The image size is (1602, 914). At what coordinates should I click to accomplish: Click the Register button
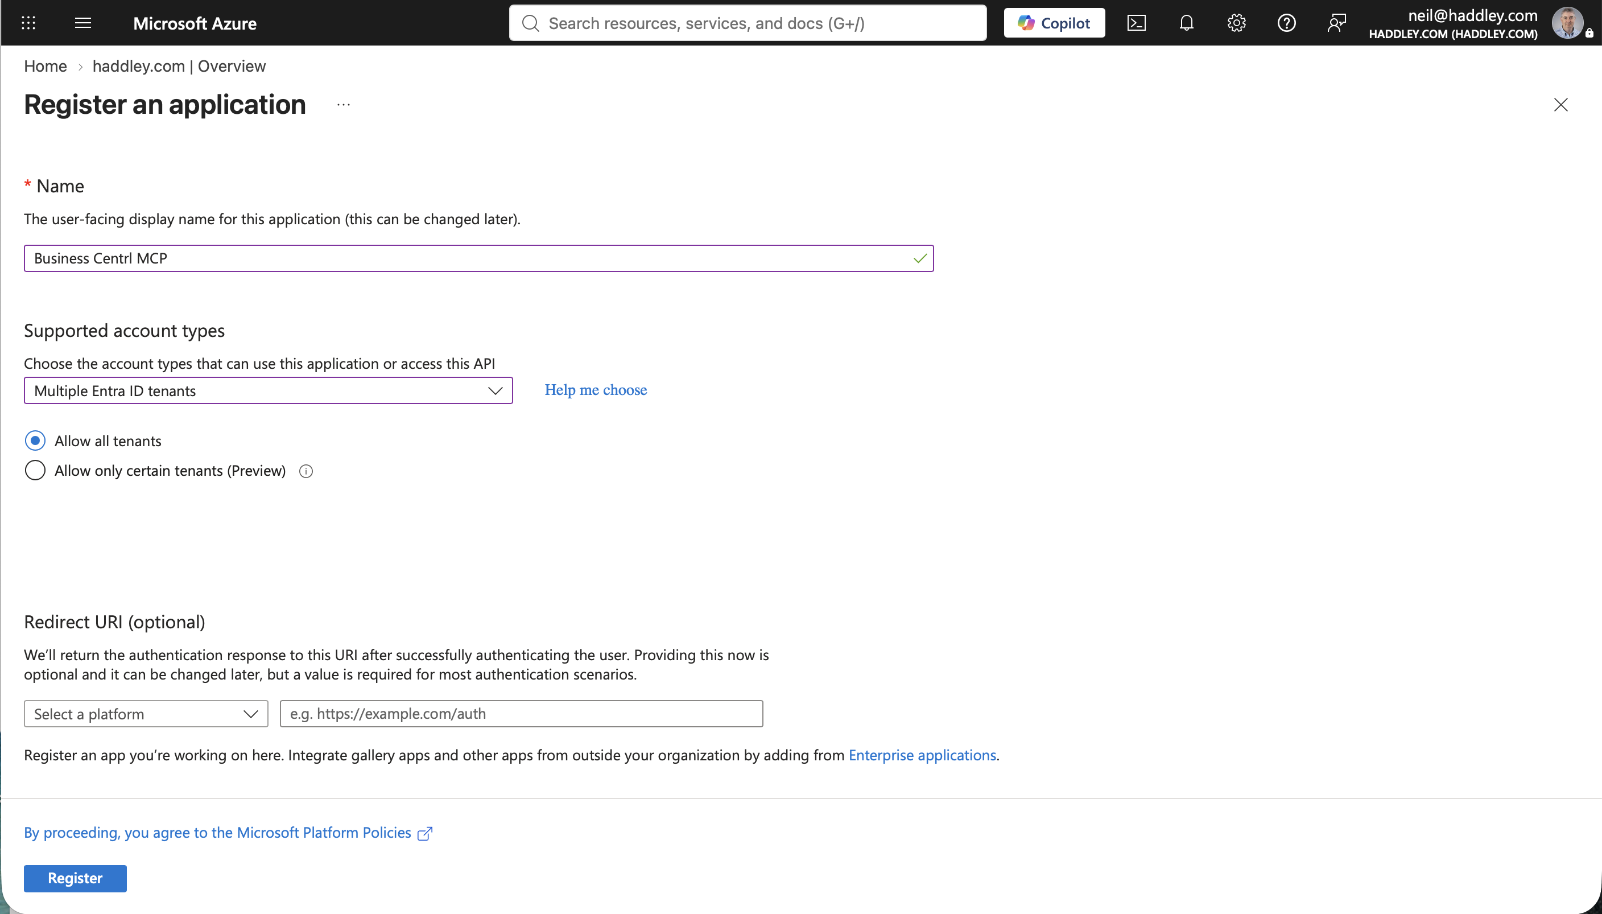[x=75, y=878]
